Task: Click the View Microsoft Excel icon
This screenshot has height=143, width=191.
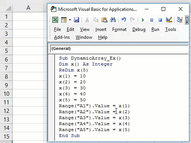Action: pos(55,20)
